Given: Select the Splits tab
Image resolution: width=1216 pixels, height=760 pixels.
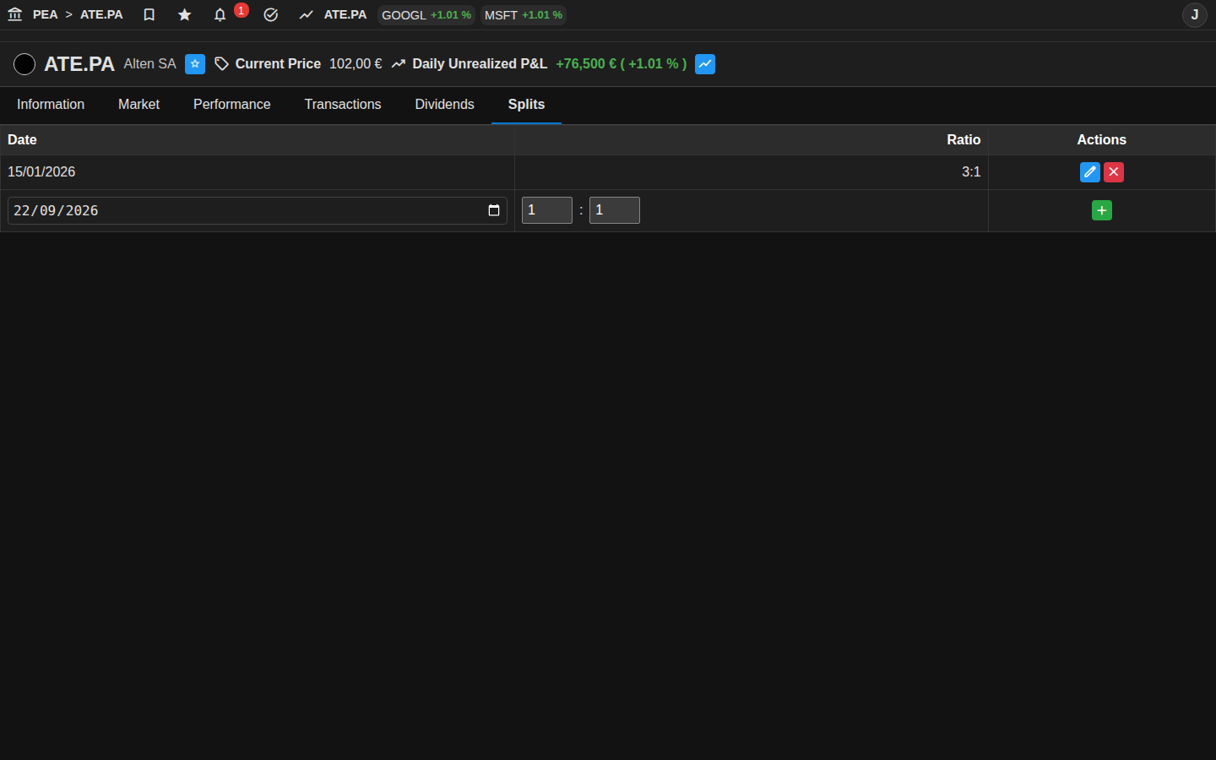Looking at the screenshot, I should (x=526, y=105).
